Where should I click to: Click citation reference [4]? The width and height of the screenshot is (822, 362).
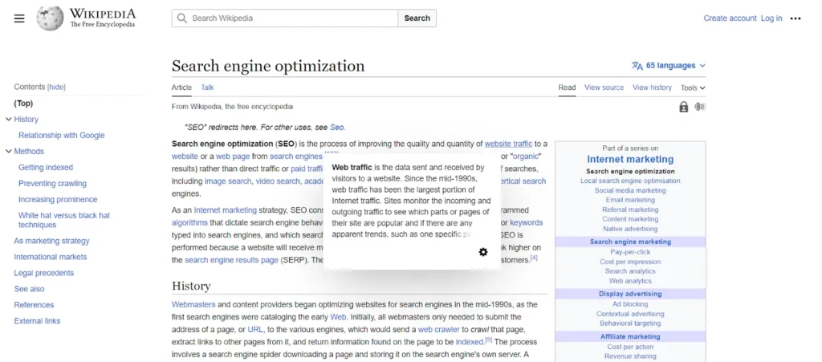534,258
